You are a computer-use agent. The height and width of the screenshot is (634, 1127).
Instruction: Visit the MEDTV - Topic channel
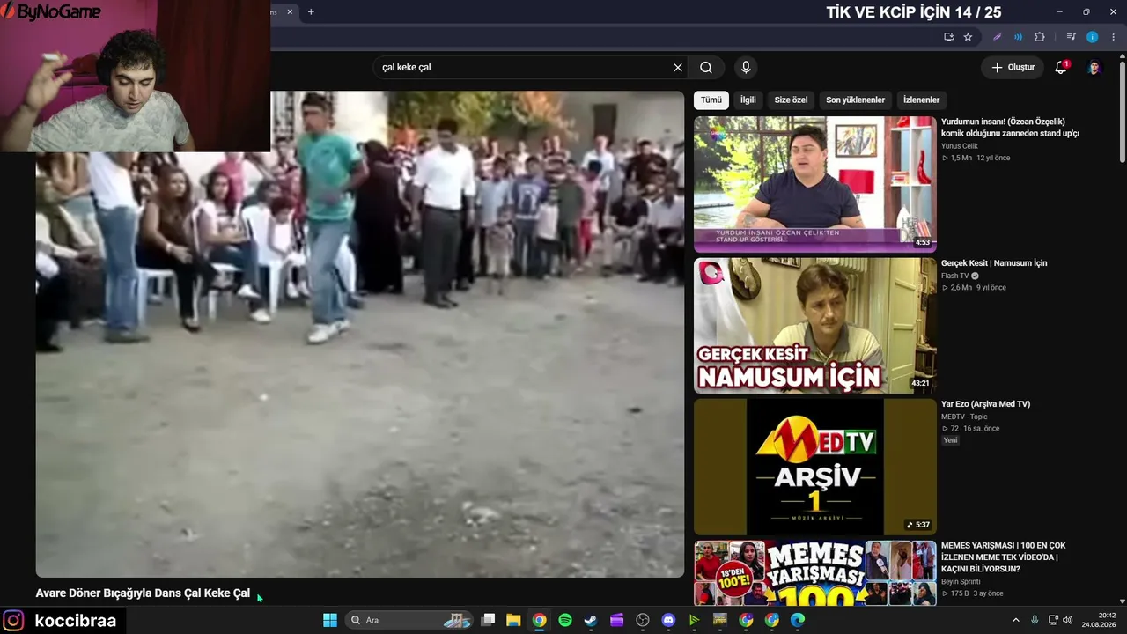[x=964, y=417]
